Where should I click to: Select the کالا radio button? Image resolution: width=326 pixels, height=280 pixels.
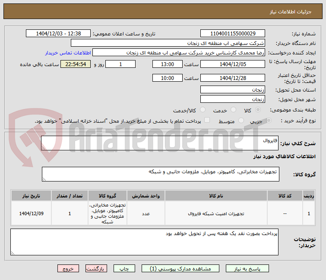(x=258, y=110)
